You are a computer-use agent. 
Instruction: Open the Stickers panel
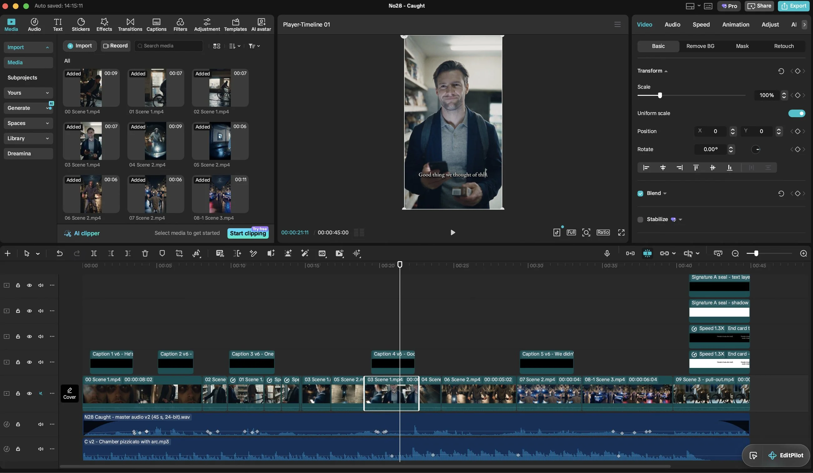click(x=81, y=24)
